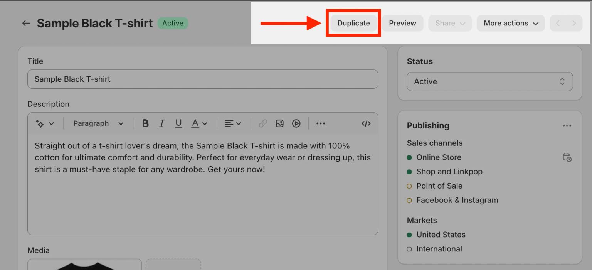Click International market
The height and width of the screenshot is (270, 592).
point(439,249)
